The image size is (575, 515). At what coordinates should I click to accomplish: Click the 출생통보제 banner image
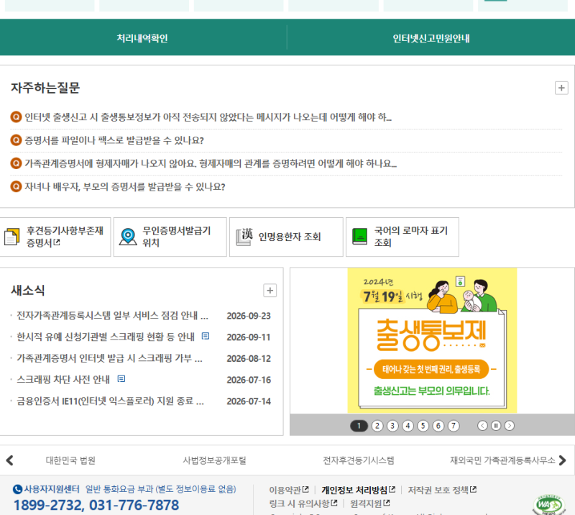tap(432, 340)
